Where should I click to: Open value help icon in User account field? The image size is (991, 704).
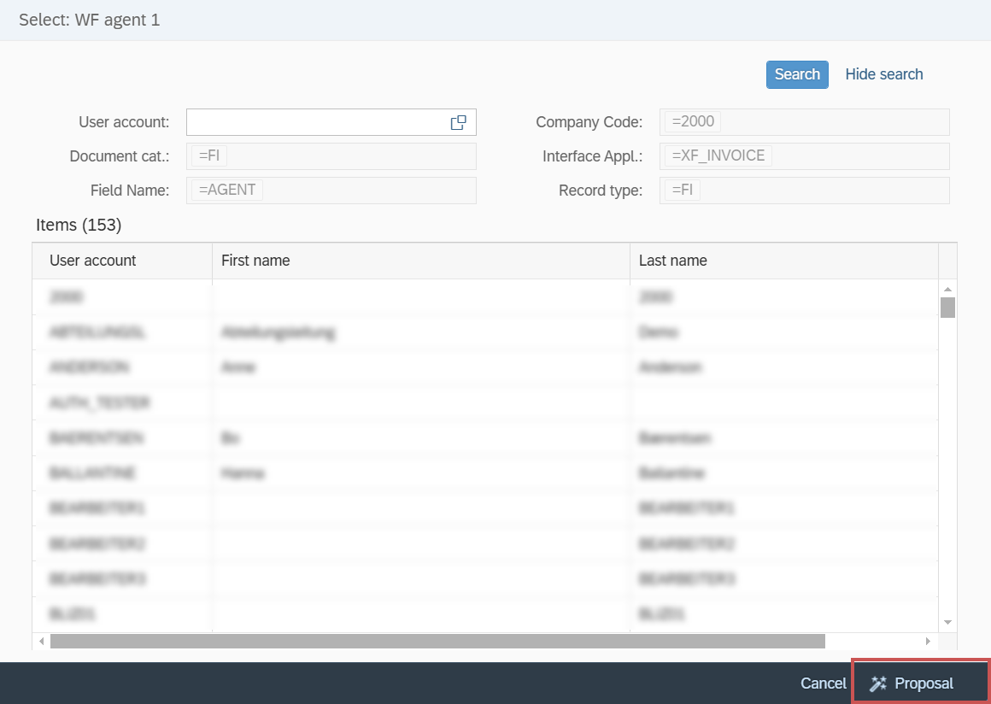tap(458, 122)
